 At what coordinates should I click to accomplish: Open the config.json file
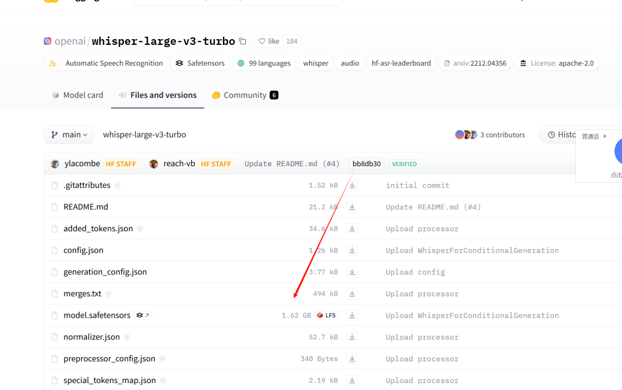84,250
